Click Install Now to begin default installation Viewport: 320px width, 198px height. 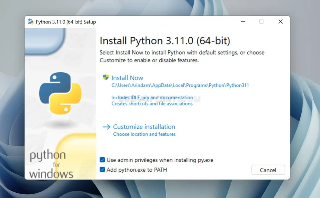click(127, 78)
